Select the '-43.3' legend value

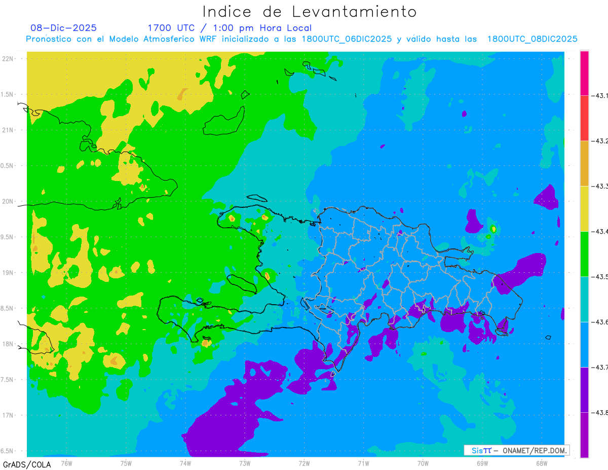pyautogui.click(x=599, y=187)
